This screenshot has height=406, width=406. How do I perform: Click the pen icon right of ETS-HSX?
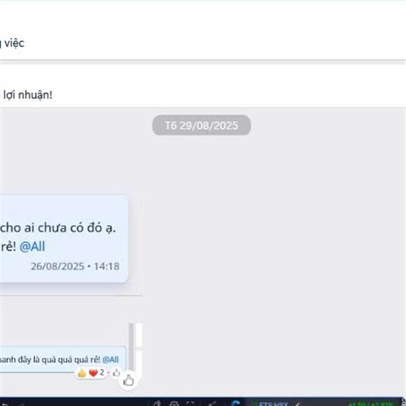pyautogui.click(x=298, y=404)
